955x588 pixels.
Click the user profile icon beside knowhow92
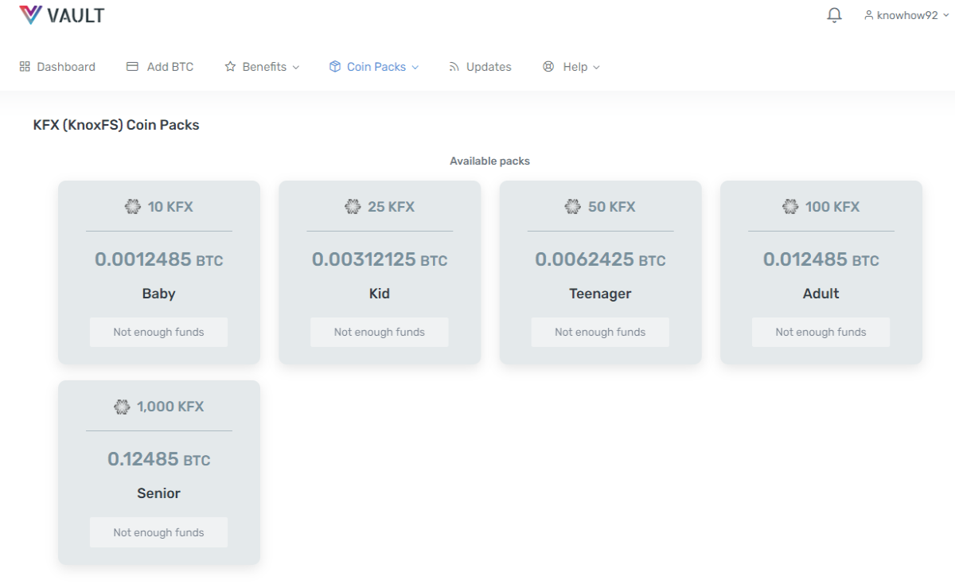coord(869,15)
